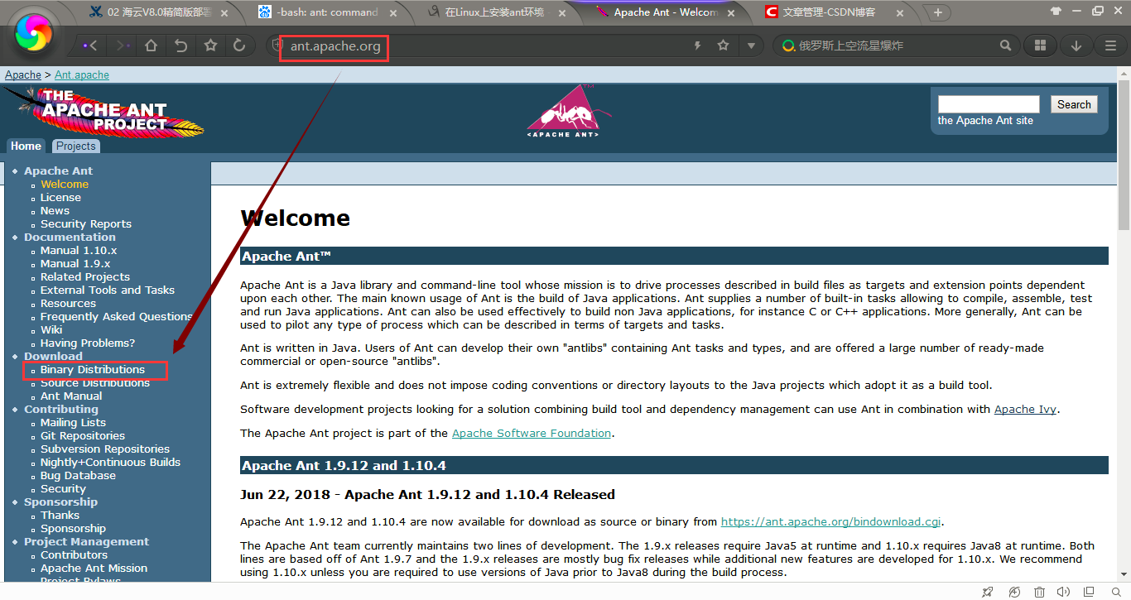Viewport: 1131px width, 600px height.
Task: Bookmark this page with address bar star
Action: (x=723, y=46)
